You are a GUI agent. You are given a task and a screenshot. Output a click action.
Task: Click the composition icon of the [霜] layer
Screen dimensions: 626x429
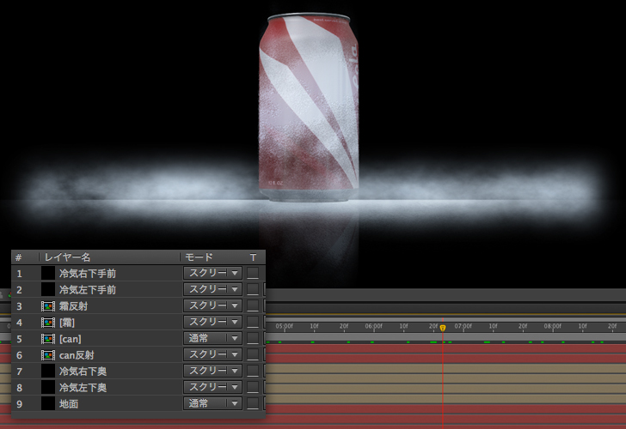(x=48, y=322)
